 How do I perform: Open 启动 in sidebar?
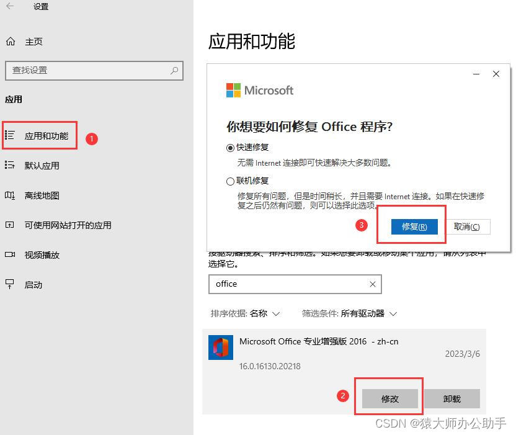(x=33, y=285)
